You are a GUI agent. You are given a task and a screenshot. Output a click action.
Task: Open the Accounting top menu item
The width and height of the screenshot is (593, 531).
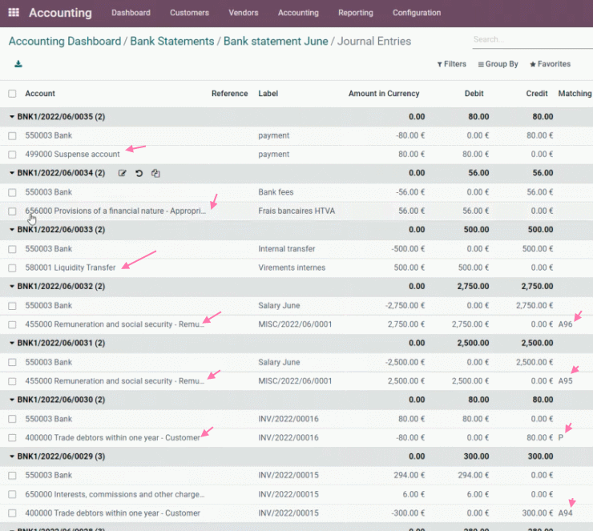tap(298, 13)
